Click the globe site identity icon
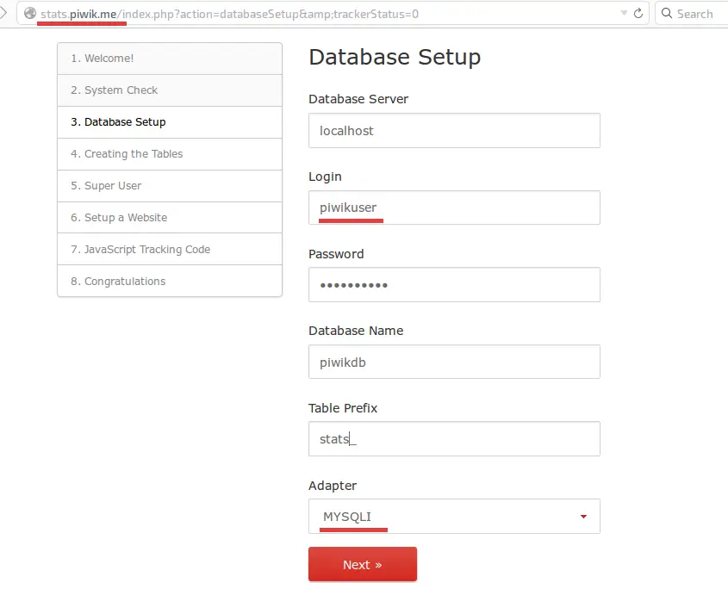The width and height of the screenshot is (728, 589). 30,14
